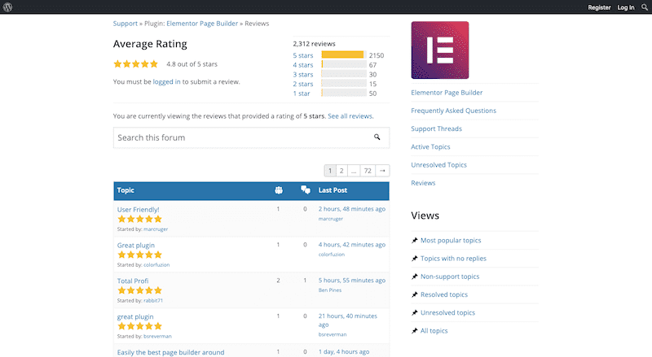View Resolved topics
652x357 pixels.
(x=443, y=294)
